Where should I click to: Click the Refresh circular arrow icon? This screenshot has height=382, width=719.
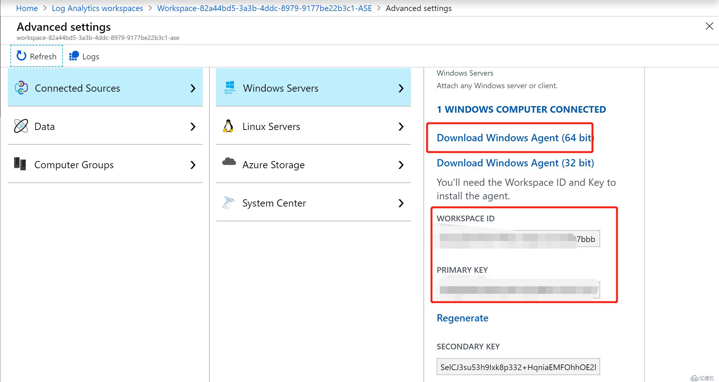tap(21, 56)
